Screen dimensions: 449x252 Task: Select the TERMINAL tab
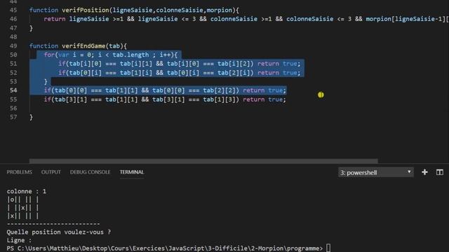[x=132, y=172]
